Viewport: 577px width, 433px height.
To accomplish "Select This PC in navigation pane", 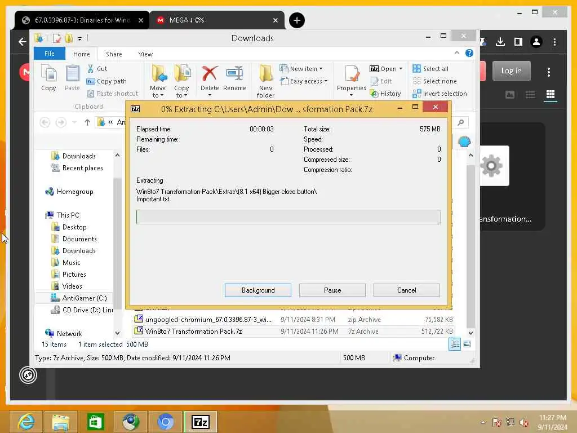I will [x=62, y=215].
